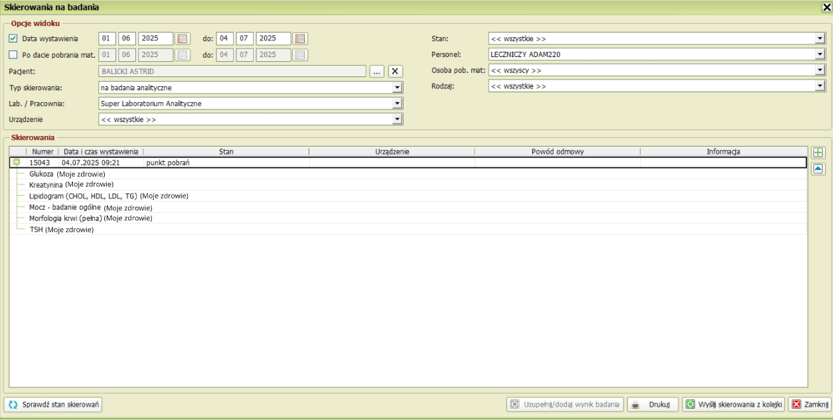Collapse referral 15043 tree node

click(17, 162)
